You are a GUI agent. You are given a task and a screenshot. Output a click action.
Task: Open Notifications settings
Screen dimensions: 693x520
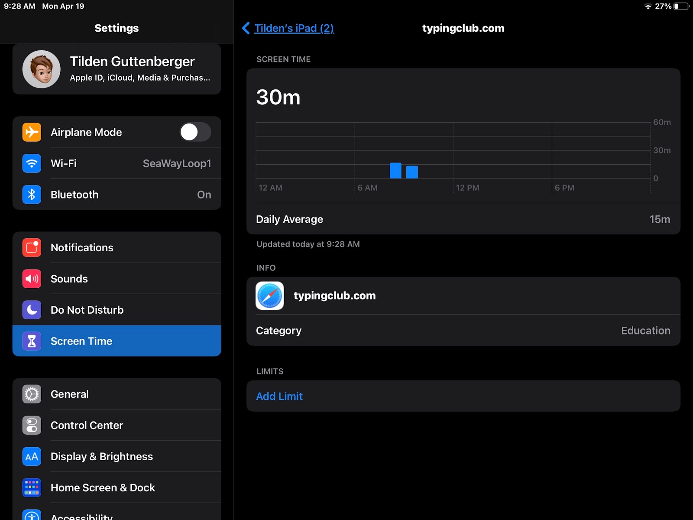pyautogui.click(x=117, y=247)
